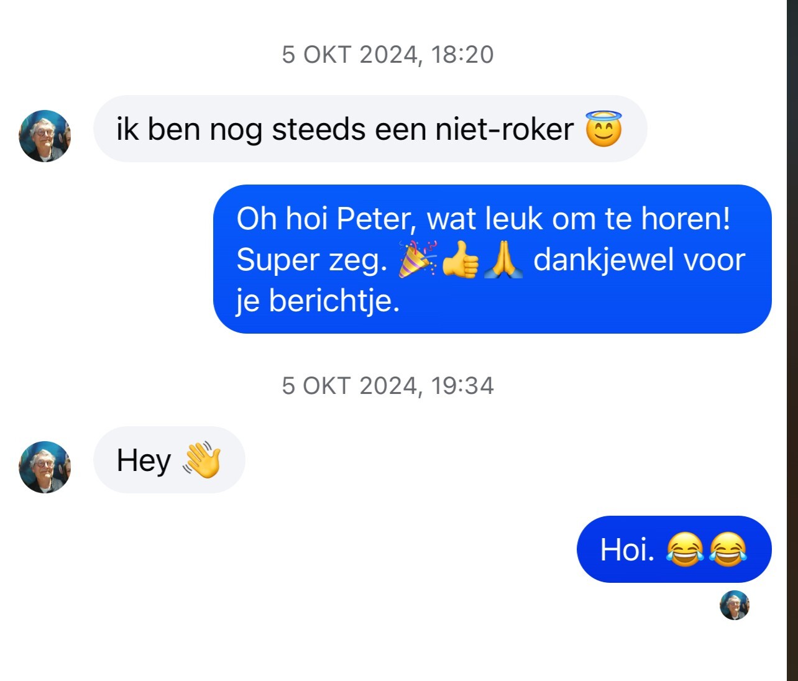Tap the waving hand emoji after Hey
This screenshot has height=681, width=798.
pyautogui.click(x=202, y=460)
